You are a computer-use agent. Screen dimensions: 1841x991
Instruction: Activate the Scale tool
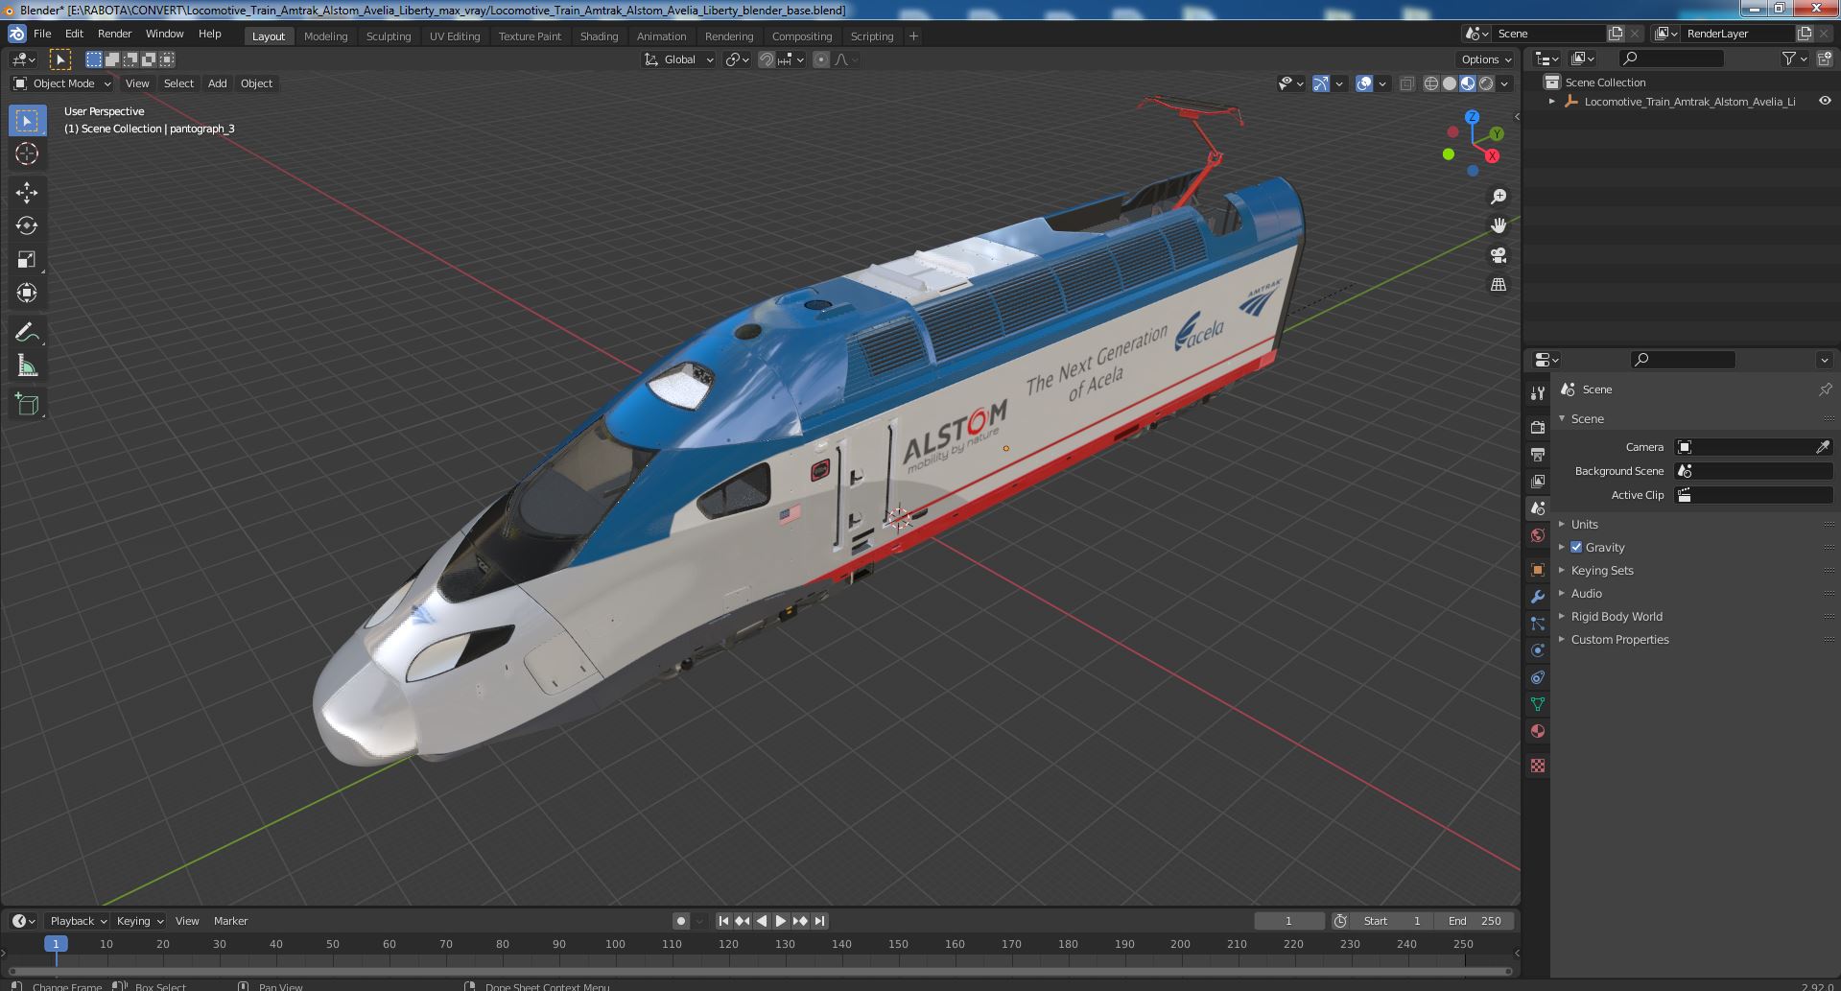point(27,259)
